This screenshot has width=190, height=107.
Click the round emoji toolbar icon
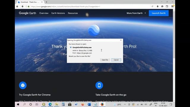tap(162, 7)
